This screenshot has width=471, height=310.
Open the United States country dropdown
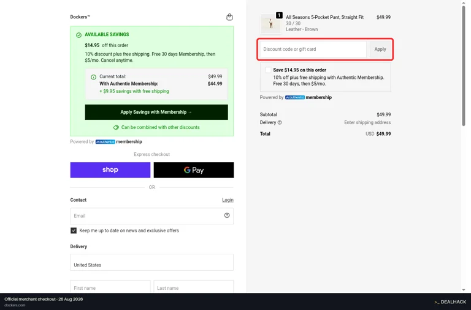click(x=151, y=262)
